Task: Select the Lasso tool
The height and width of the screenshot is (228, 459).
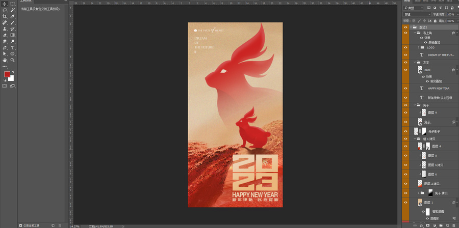Action: [x=5, y=10]
